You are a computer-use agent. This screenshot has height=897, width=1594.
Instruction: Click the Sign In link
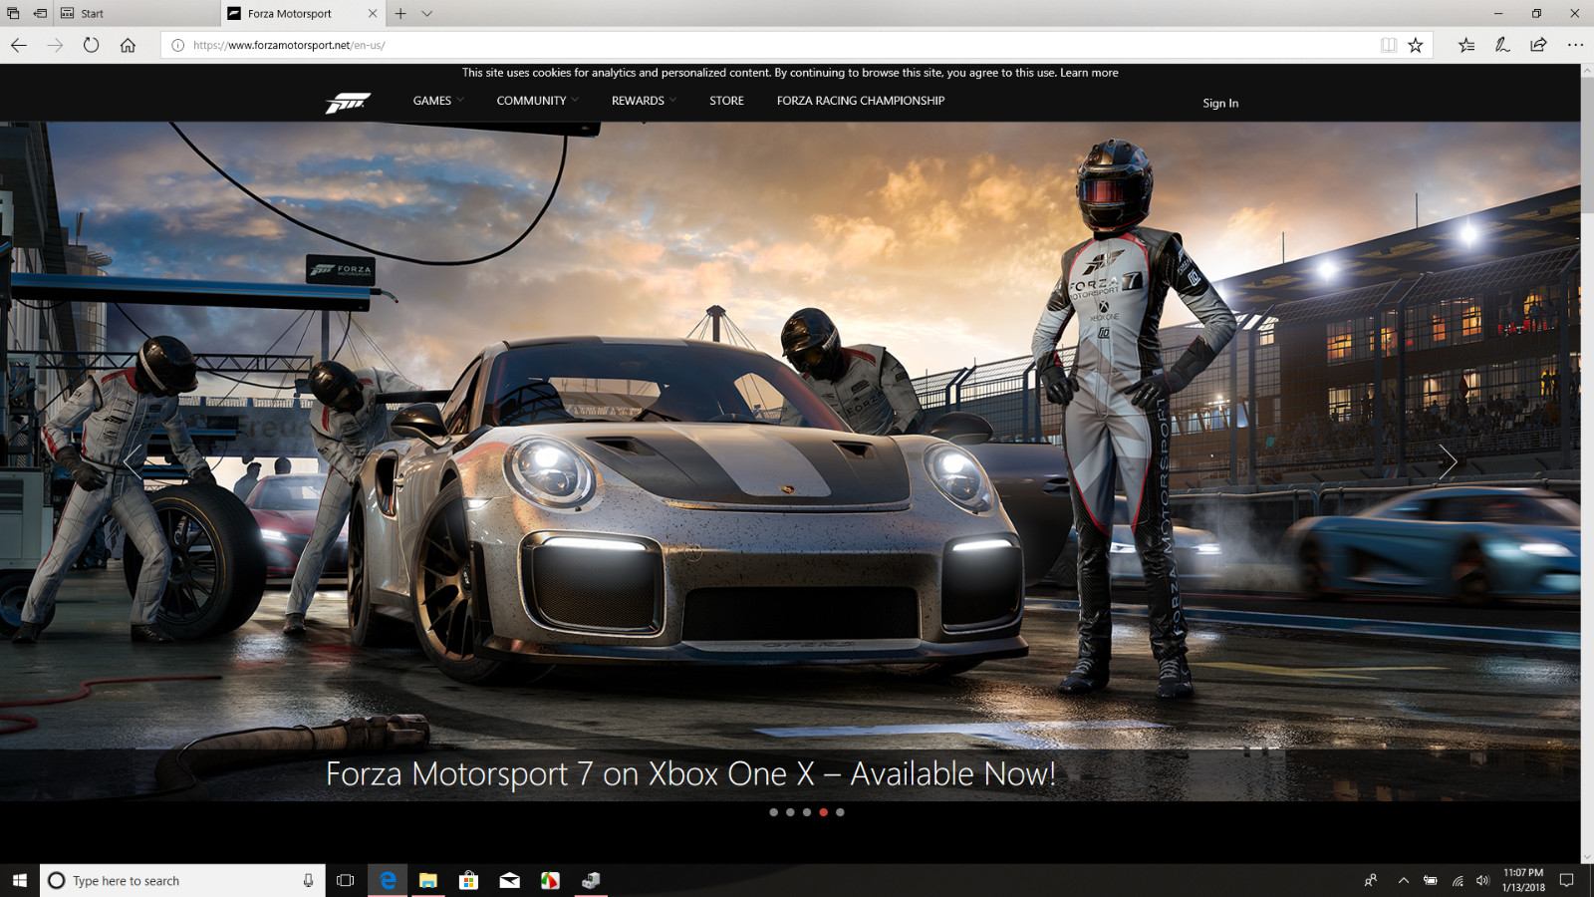coord(1220,103)
